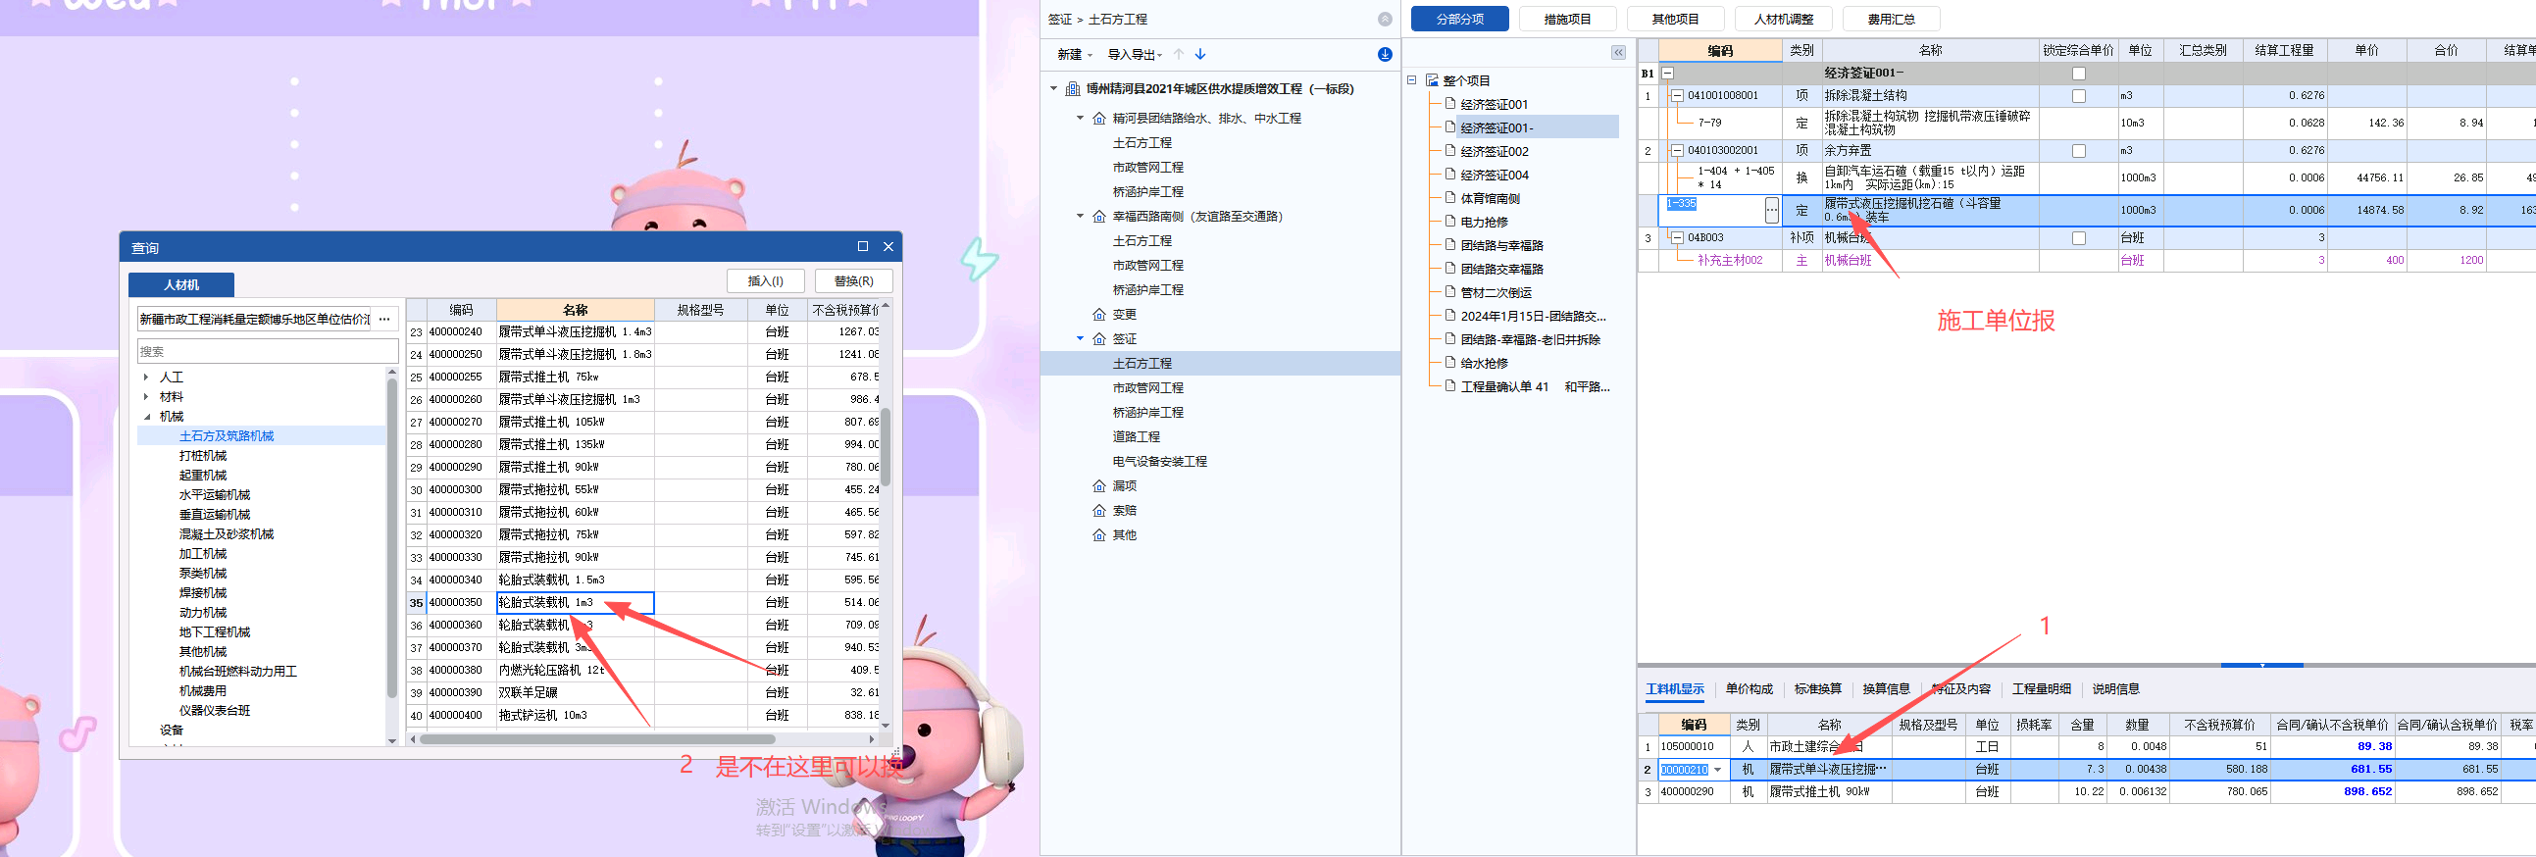Click house icon beside 精河县团结路给水 node
The image size is (2536, 857).
[x=1099, y=118]
